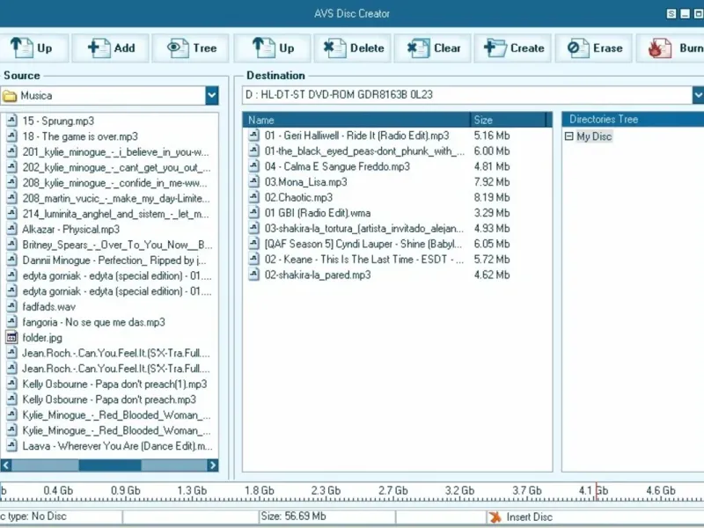Click the Delete toolbar button
Image resolution: width=704 pixels, height=528 pixels.
tap(353, 48)
